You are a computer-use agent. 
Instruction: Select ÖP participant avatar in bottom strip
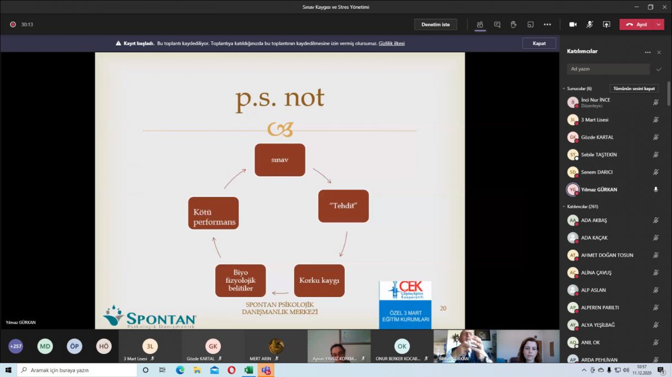[74, 346]
